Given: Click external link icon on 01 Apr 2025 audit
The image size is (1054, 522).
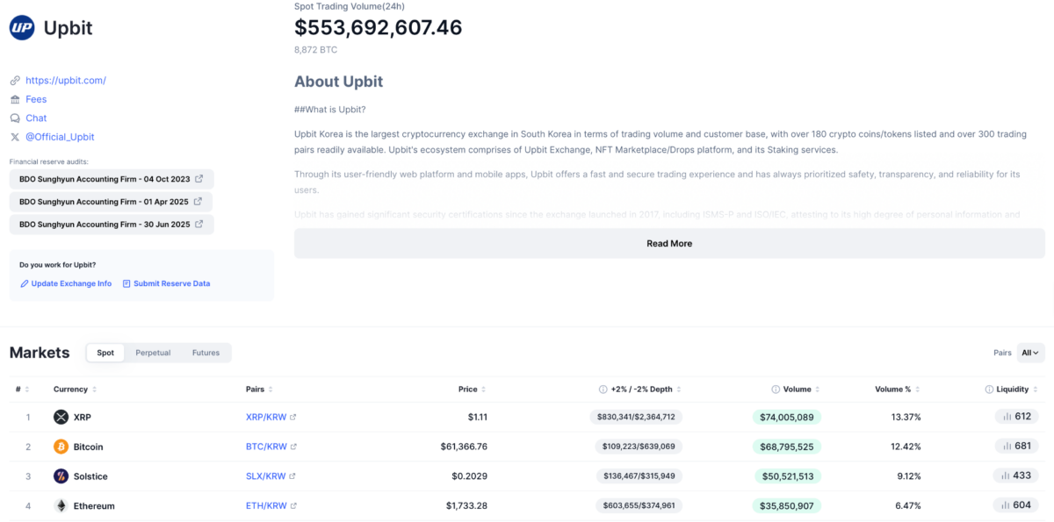Looking at the screenshot, I should 199,202.
